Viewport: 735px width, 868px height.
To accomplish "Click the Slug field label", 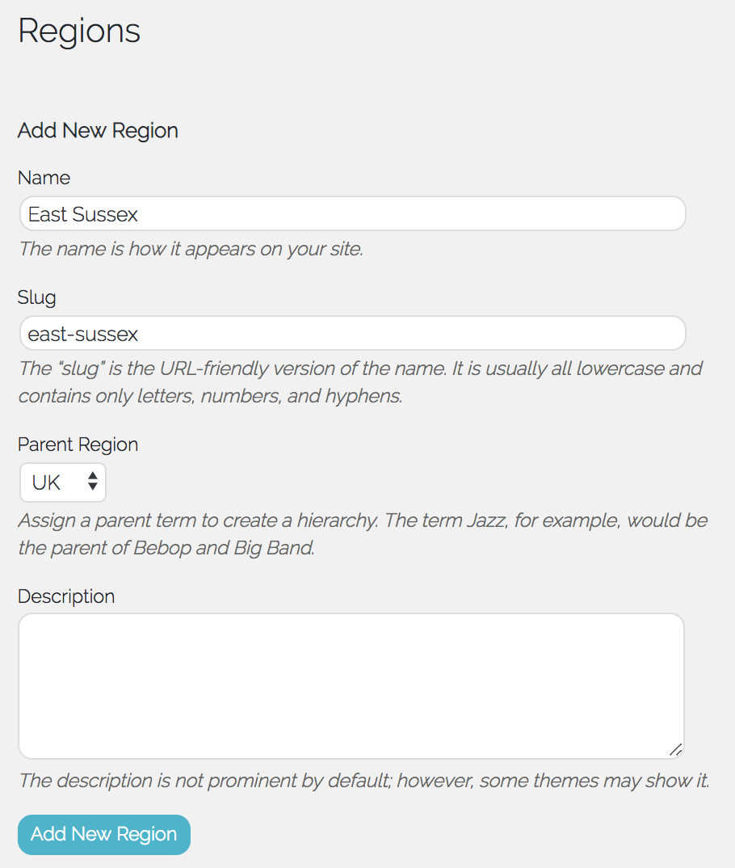I will (37, 297).
